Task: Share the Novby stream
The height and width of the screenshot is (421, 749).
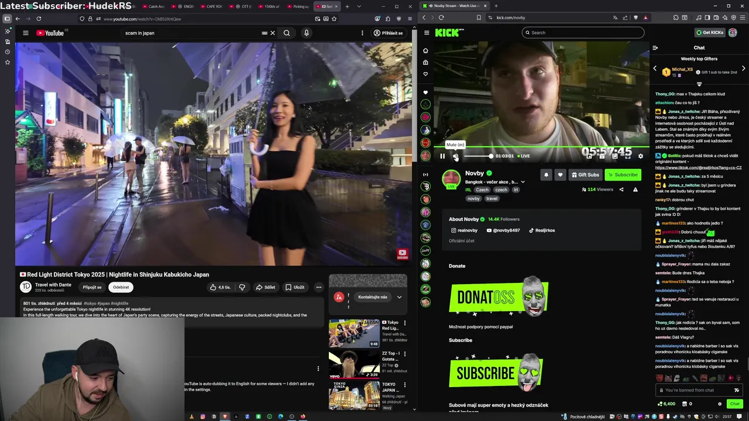Action: point(621,189)
